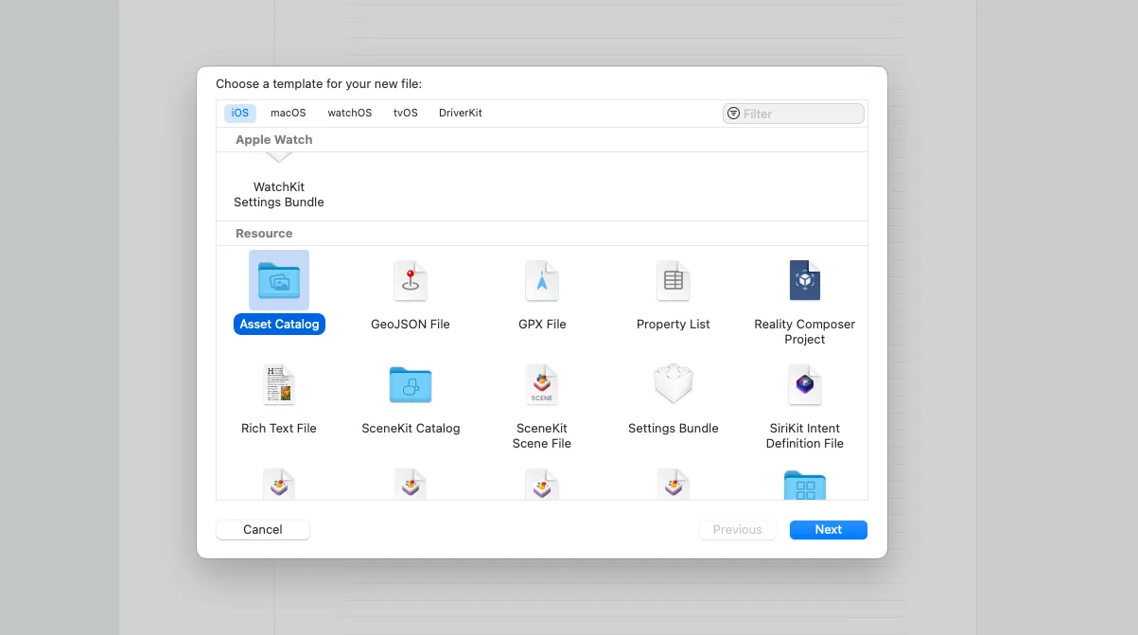Focus the Filter text field

click(794, 114)
